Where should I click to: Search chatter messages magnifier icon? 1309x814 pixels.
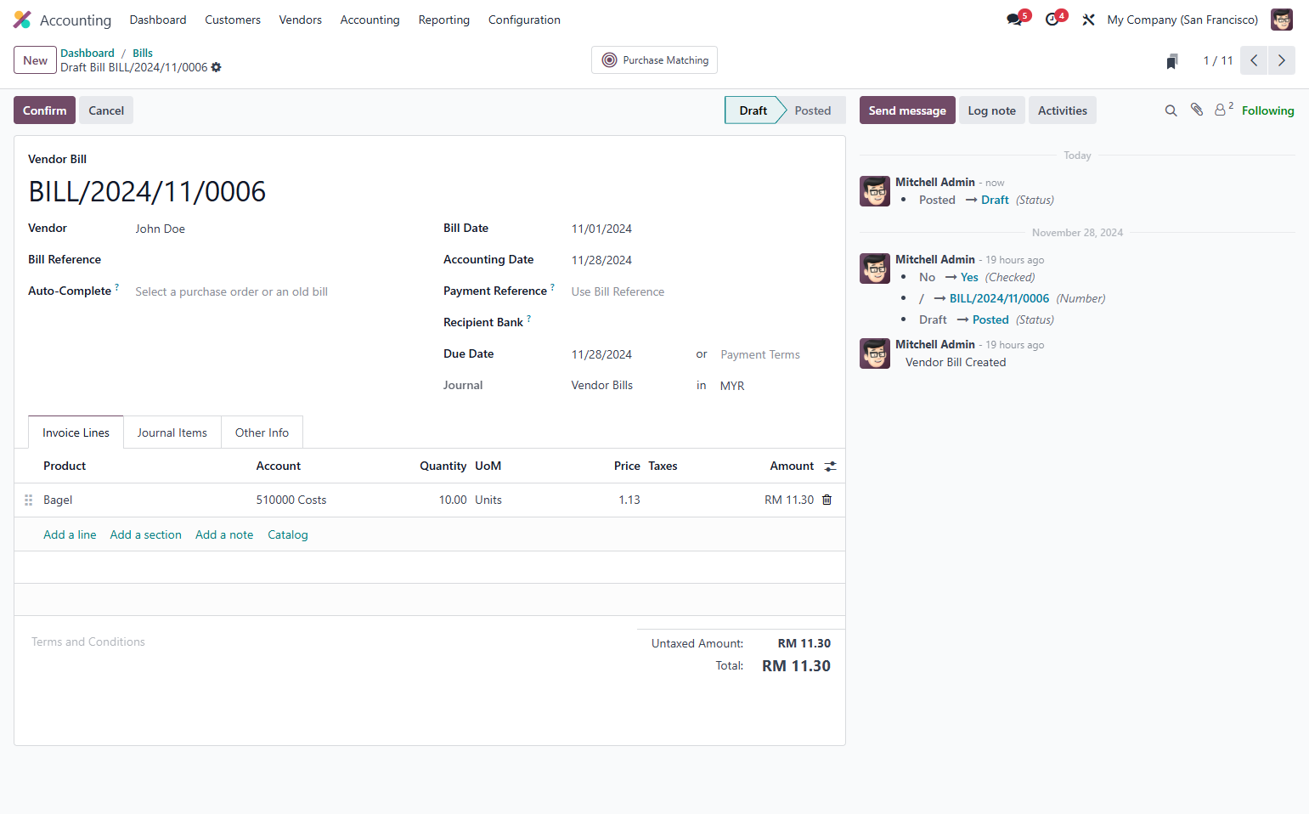tap(1171, 110)
